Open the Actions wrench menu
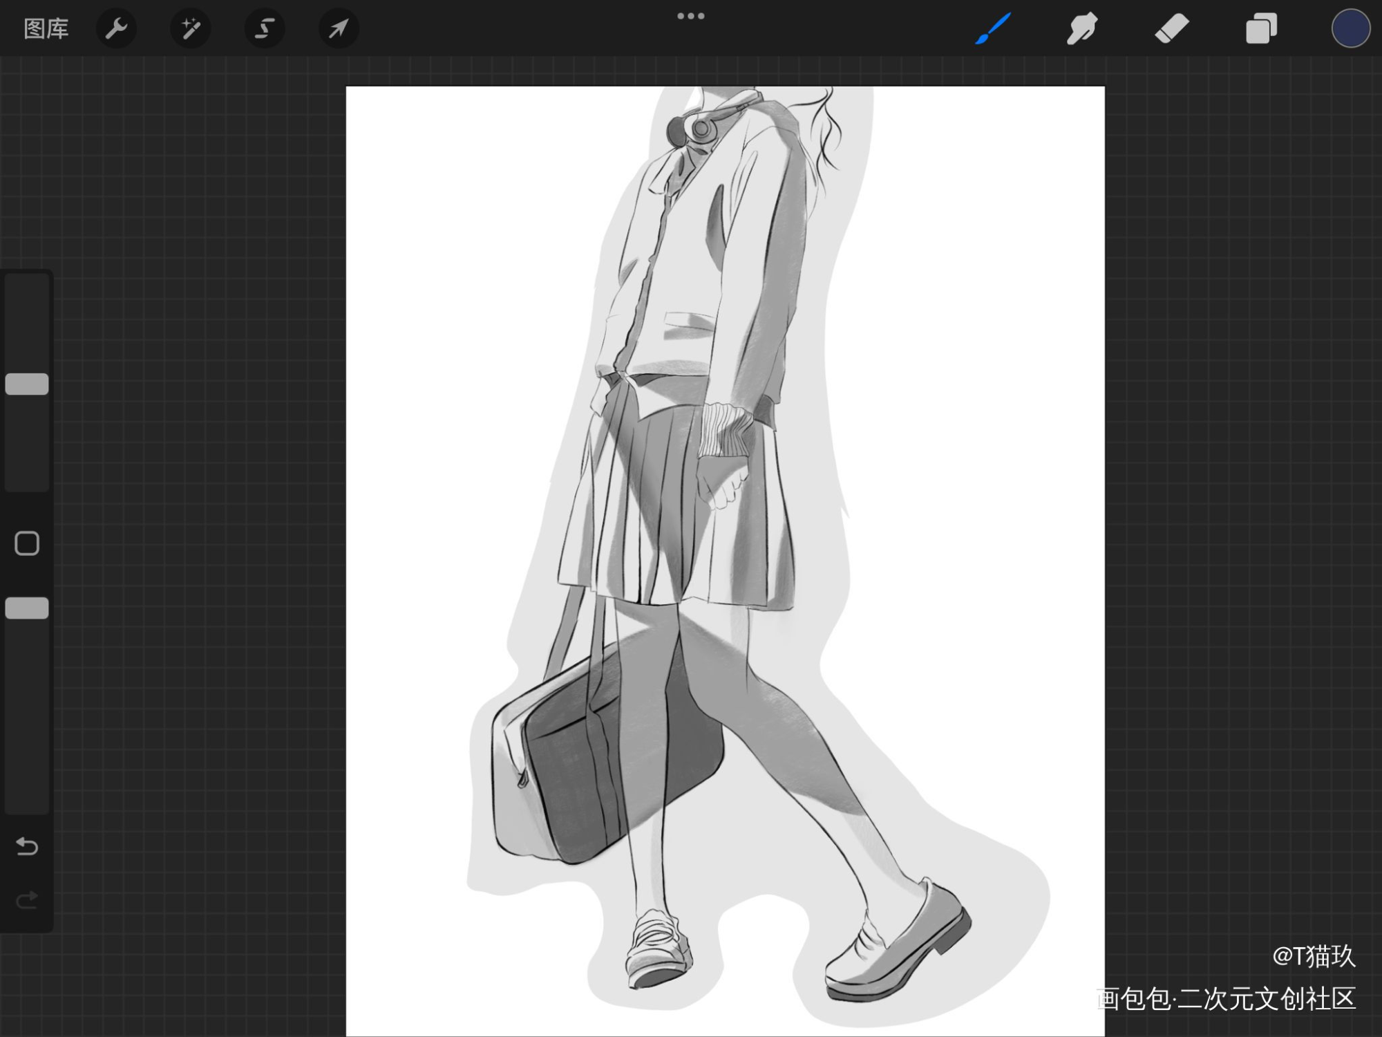 point(116,28)
